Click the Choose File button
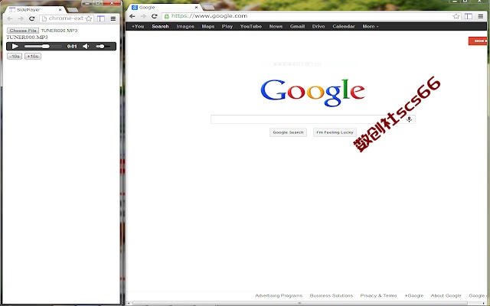Image resolution: width=490 pixels, height=306 pixels. click(x=23, y=31)
